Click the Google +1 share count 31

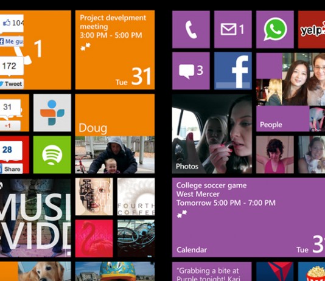pyautogui.click(x=10, y=108)
